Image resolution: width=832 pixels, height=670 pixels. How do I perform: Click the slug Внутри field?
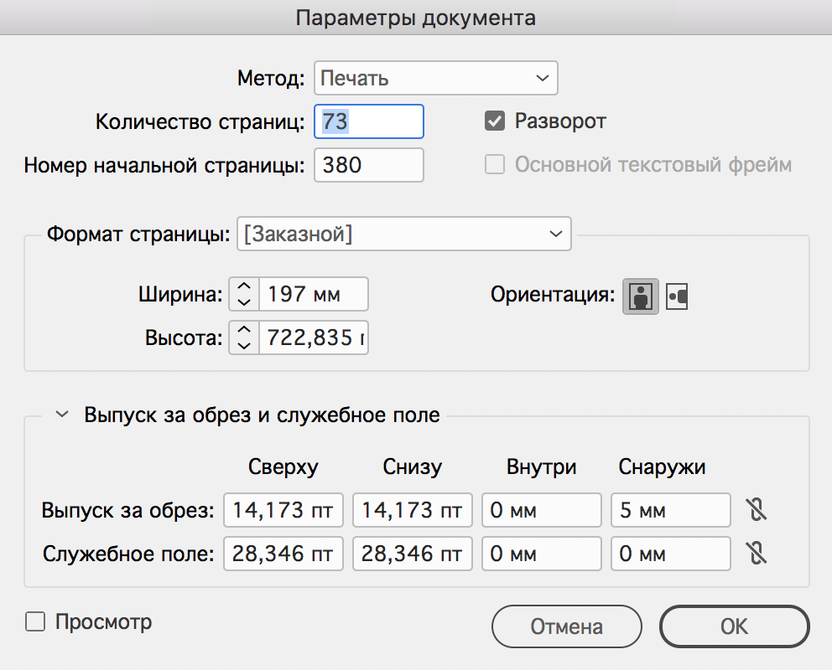coord(542,554)
